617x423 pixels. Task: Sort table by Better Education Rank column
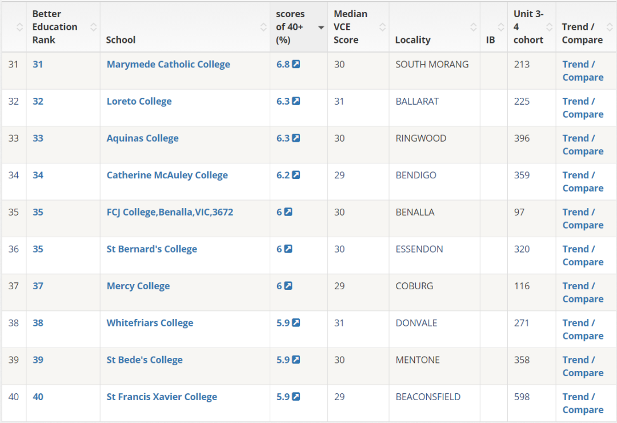pos(93,27)
